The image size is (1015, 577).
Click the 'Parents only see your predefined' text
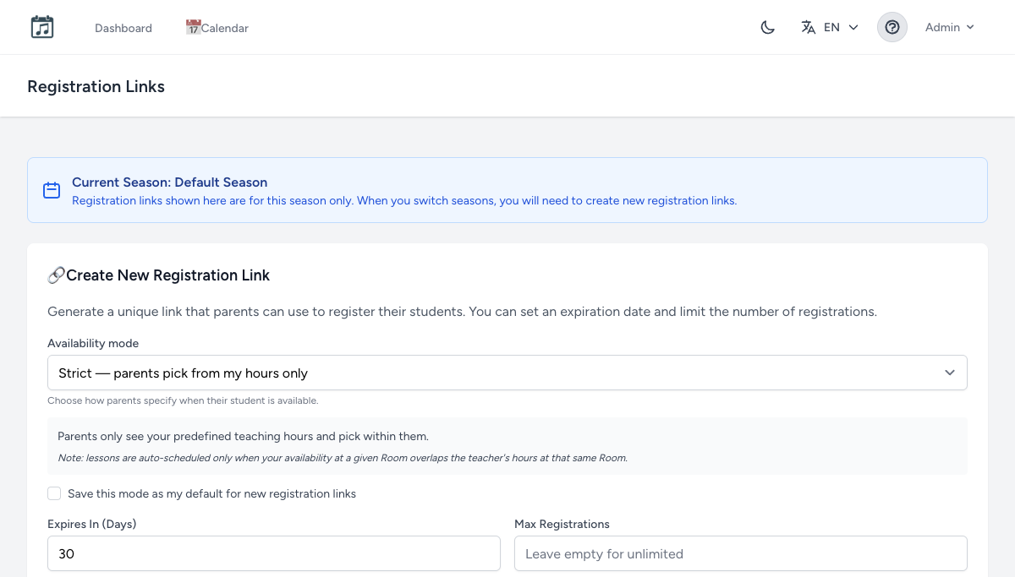[244, 437]
